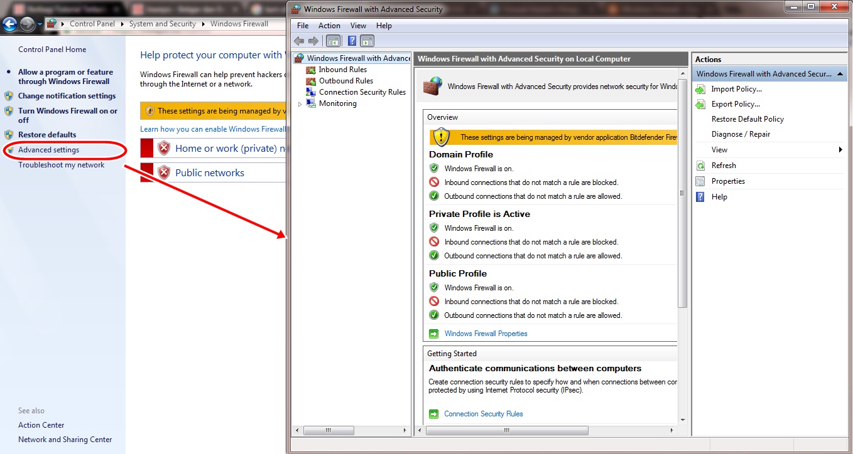Screen dimensions: 853x454
Task: Click Diagnose / Repair in the Actions pane
Action: [741, 134]
